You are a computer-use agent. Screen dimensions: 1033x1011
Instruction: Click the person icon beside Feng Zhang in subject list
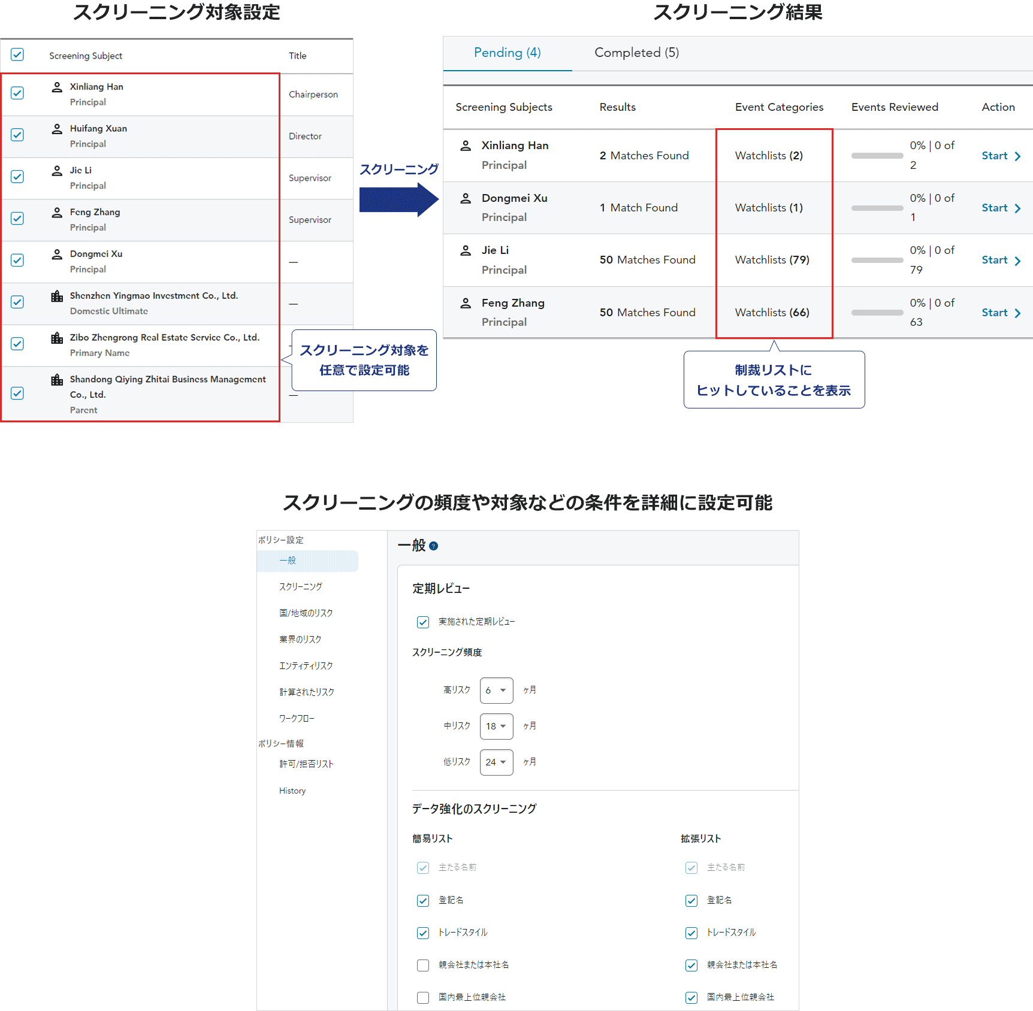57,212
